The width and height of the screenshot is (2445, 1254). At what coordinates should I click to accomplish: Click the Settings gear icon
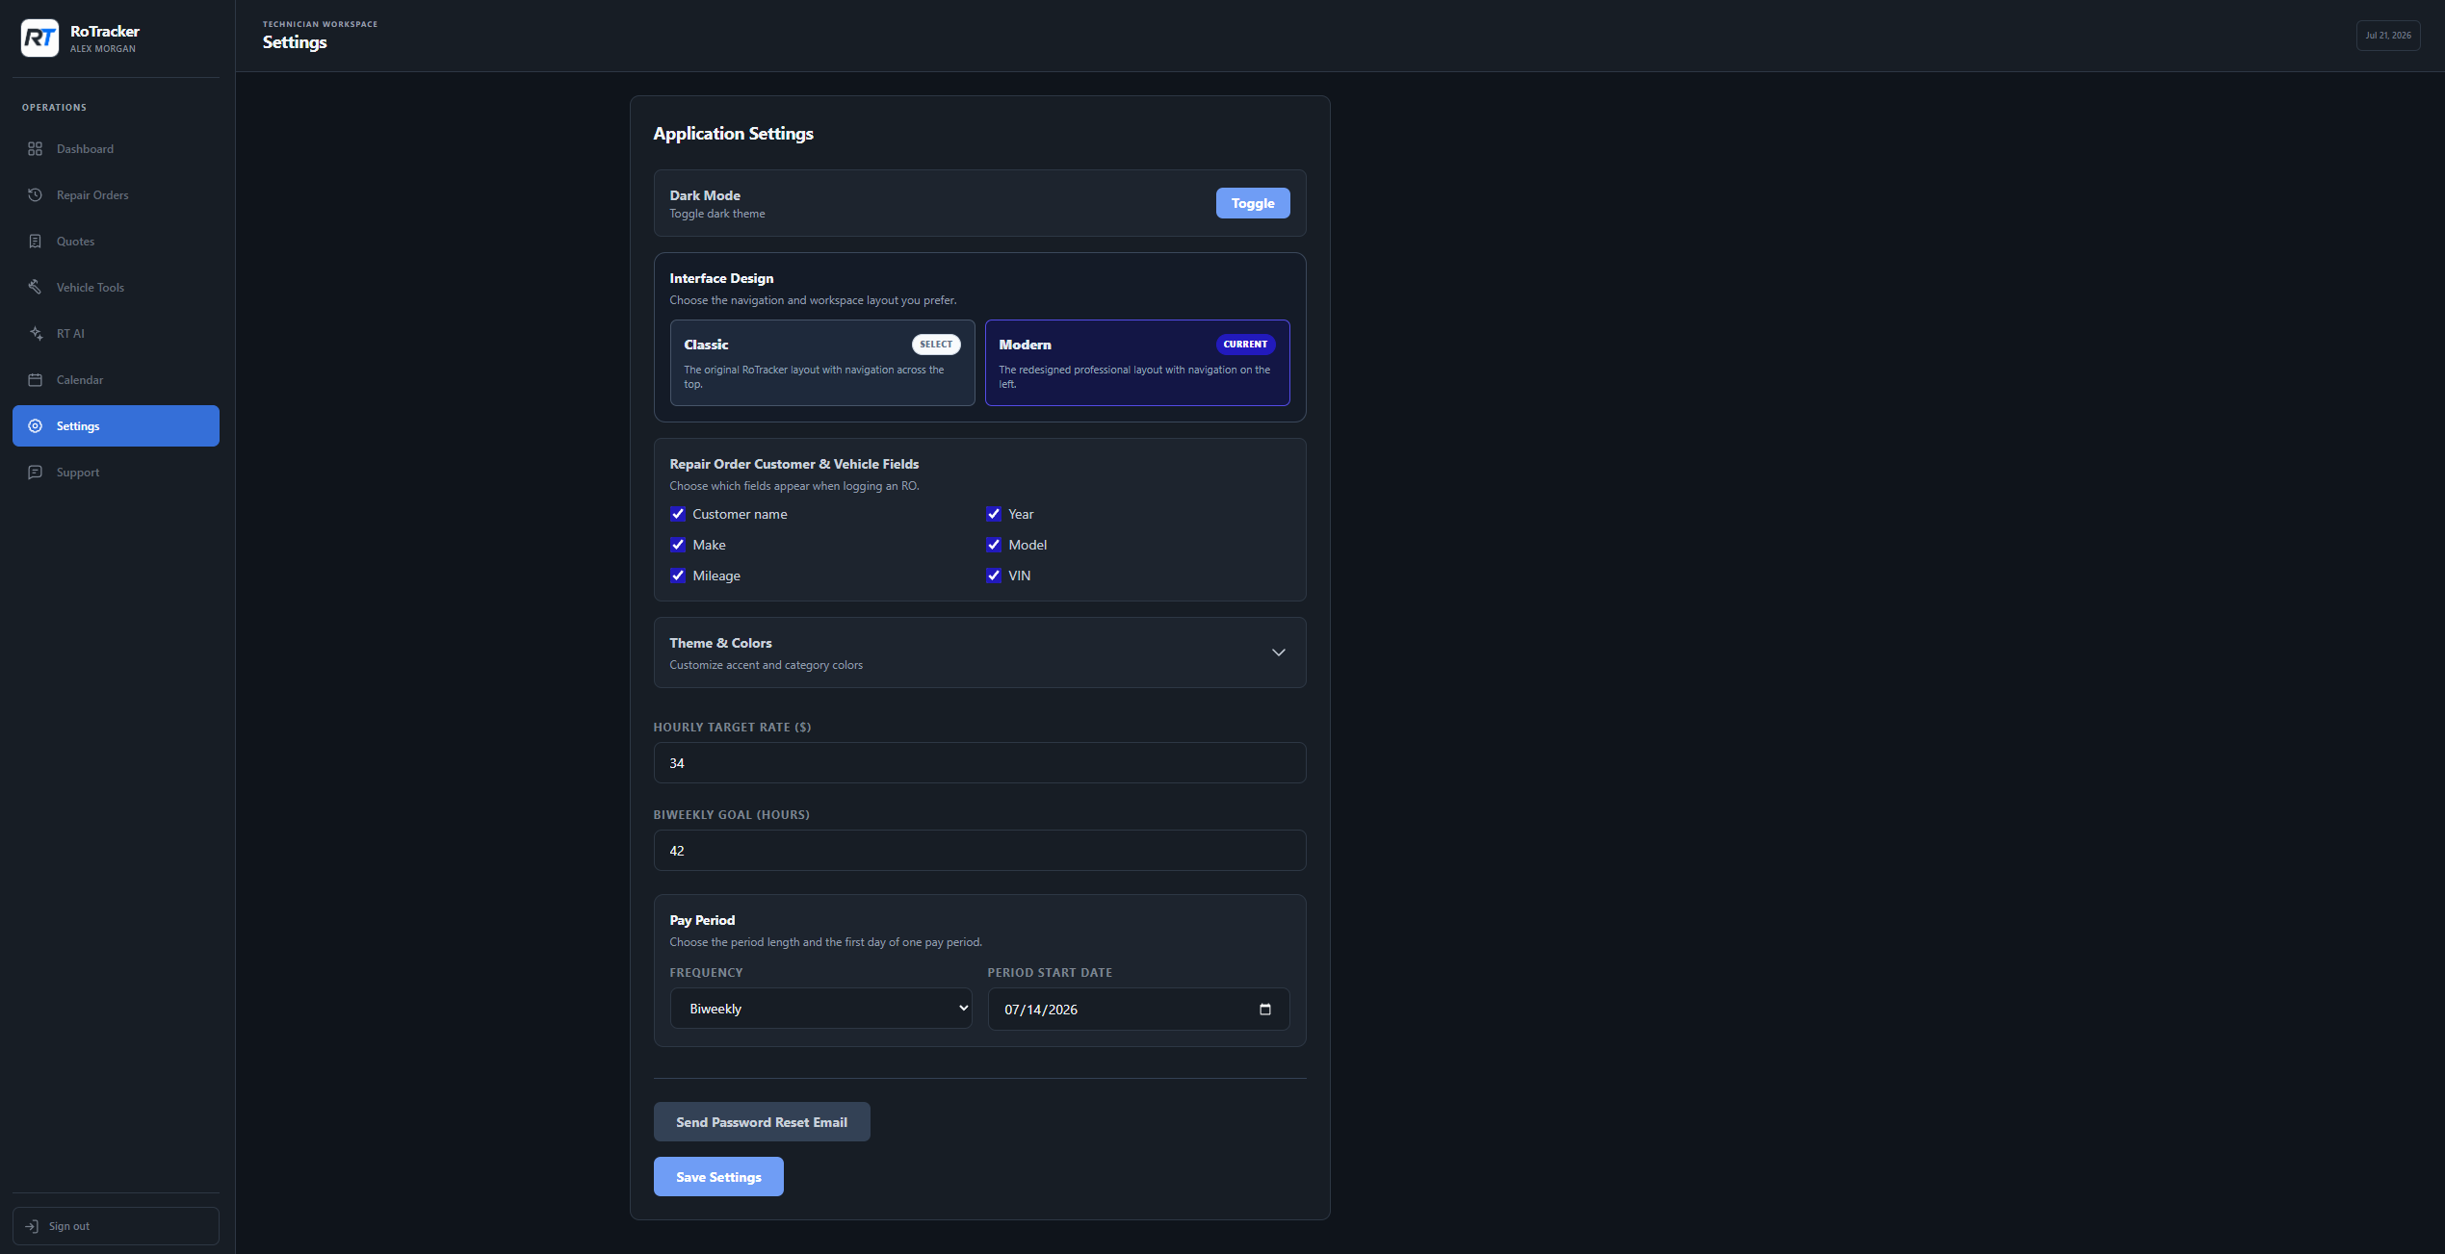click(36, 426)
